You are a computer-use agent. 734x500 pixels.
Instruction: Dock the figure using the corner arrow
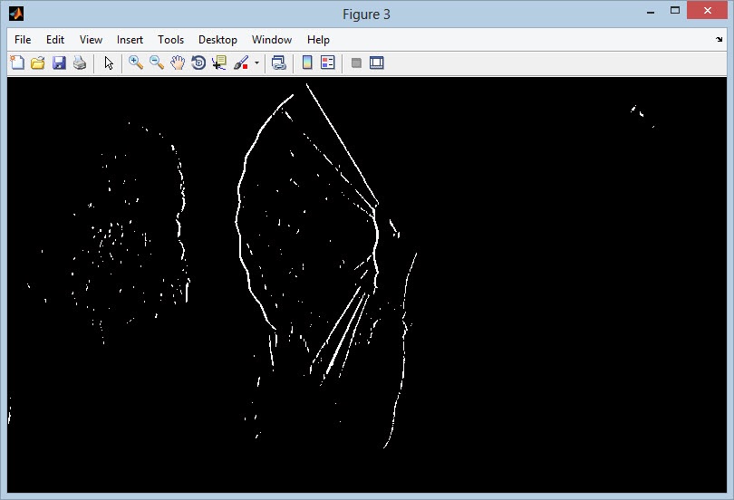coord(719,39)
